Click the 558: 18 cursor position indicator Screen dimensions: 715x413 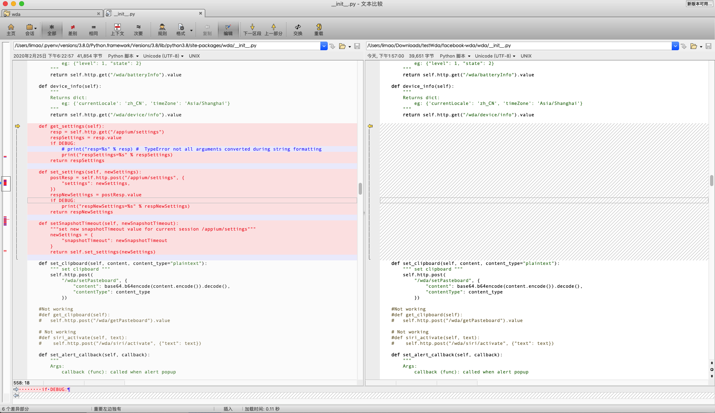[22, 383]
